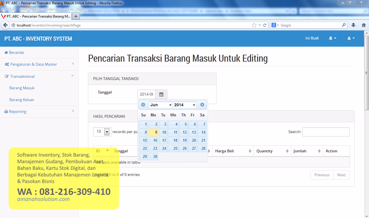
Task: Open Google search engine selector dropdown
Action: coord(275,25)
